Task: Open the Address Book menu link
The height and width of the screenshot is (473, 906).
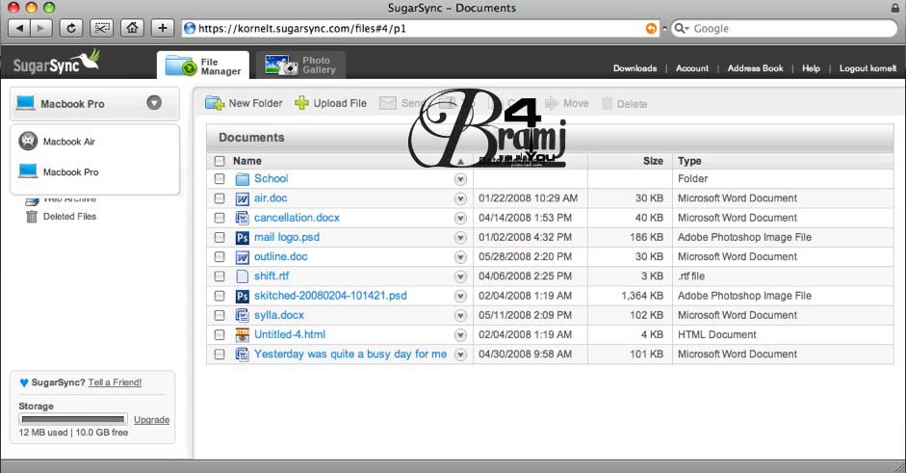Action: pyautogui.click(x=755, y=68)
